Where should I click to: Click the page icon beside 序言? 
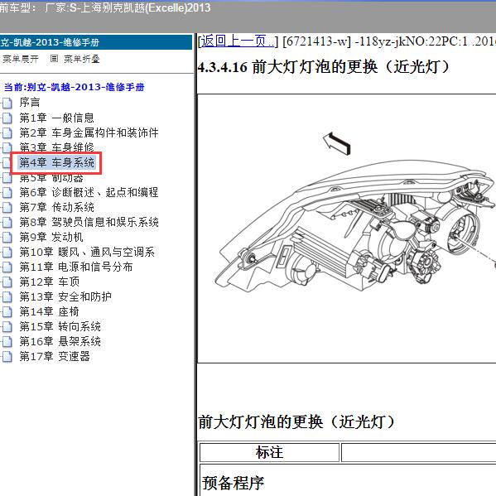(x=7, y=103)
